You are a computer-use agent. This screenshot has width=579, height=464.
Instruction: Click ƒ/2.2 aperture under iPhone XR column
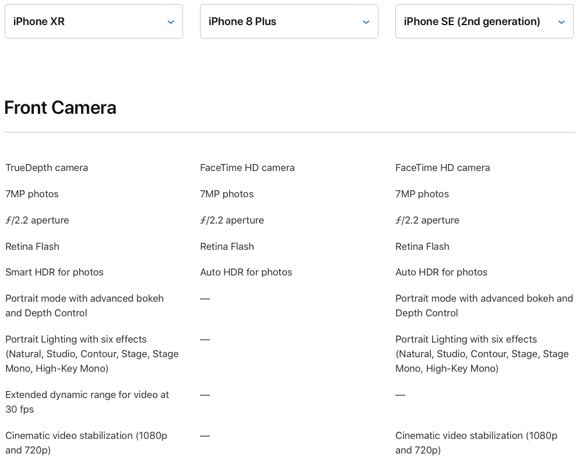tap(37, 221)
